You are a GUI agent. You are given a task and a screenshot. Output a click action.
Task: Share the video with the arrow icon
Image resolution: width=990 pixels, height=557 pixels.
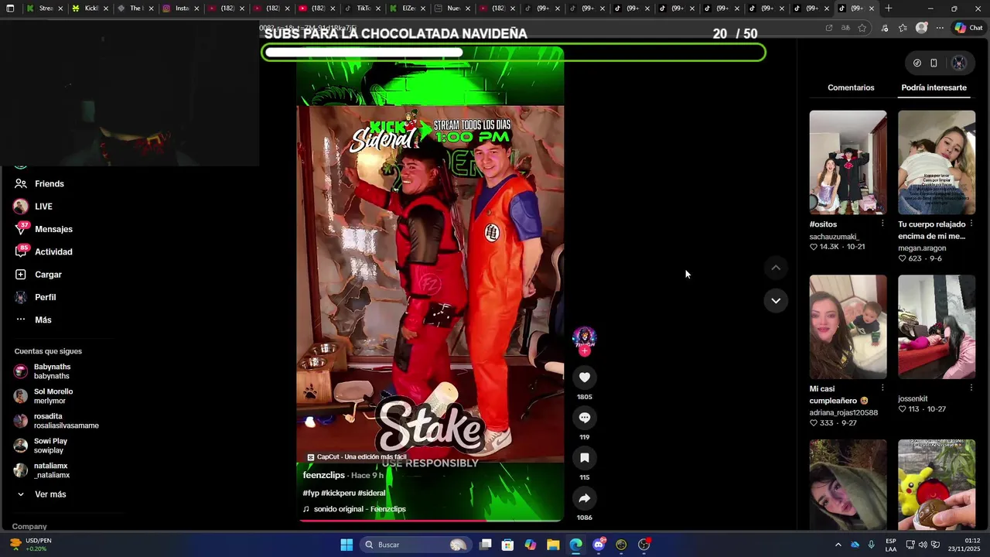pos(585,498)
